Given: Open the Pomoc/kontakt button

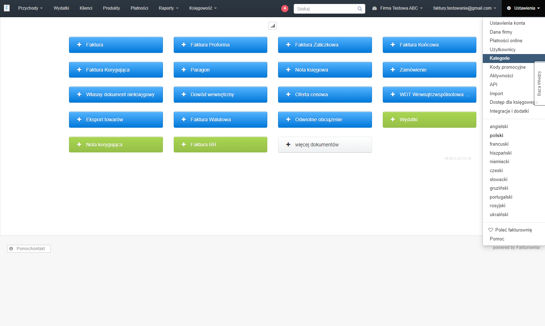Looking at the screenshot, I should (29, 249).
